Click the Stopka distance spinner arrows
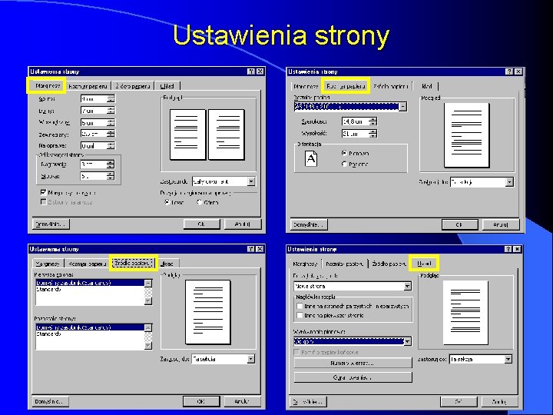This screenshot has height=415, width=553. tap(111, 176)
